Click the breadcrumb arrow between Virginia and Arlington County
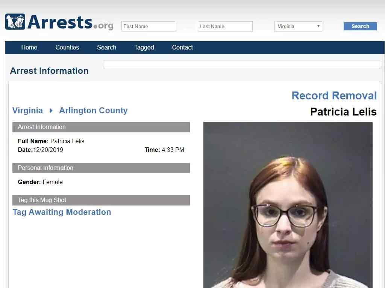 pos(51,111)
